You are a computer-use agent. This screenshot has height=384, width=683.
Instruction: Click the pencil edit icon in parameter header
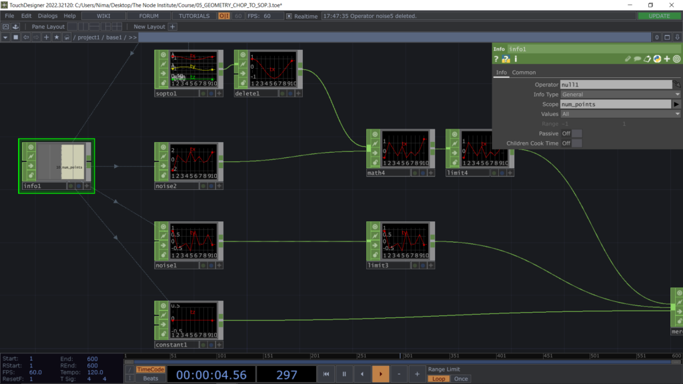click(628, 59)
